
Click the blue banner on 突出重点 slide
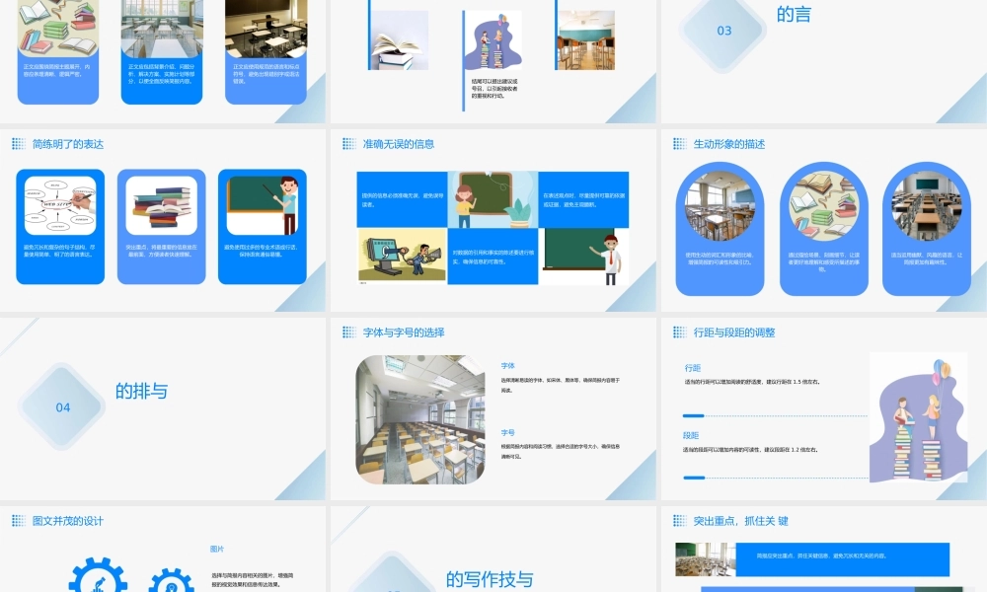click(842, 559)
